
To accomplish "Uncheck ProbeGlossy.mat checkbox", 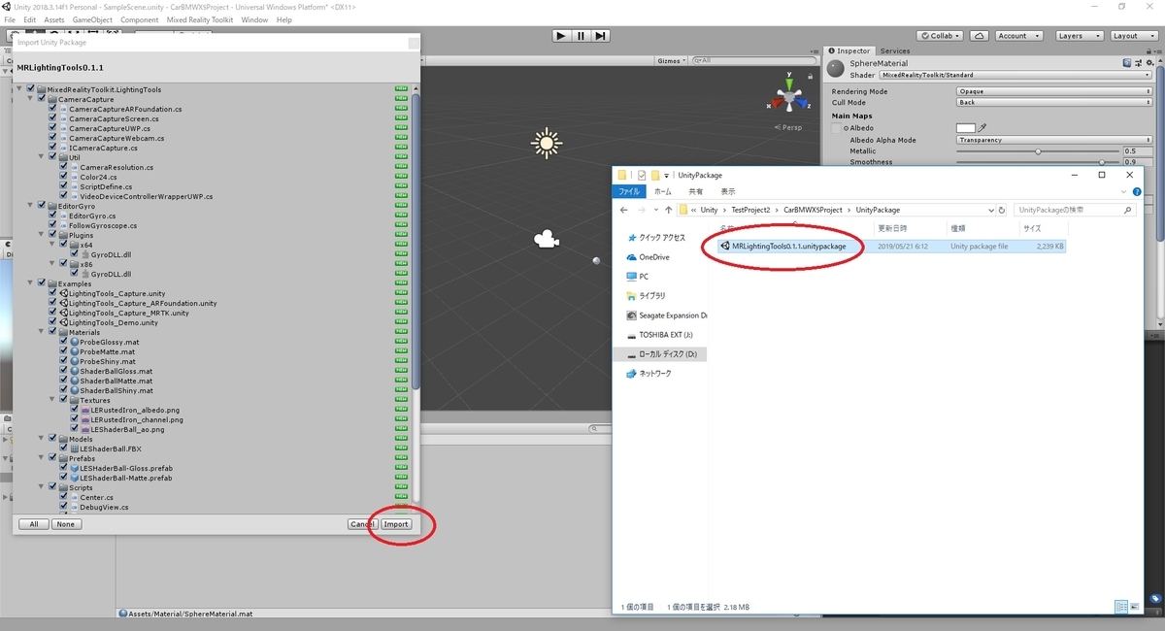I will [64, 342].
